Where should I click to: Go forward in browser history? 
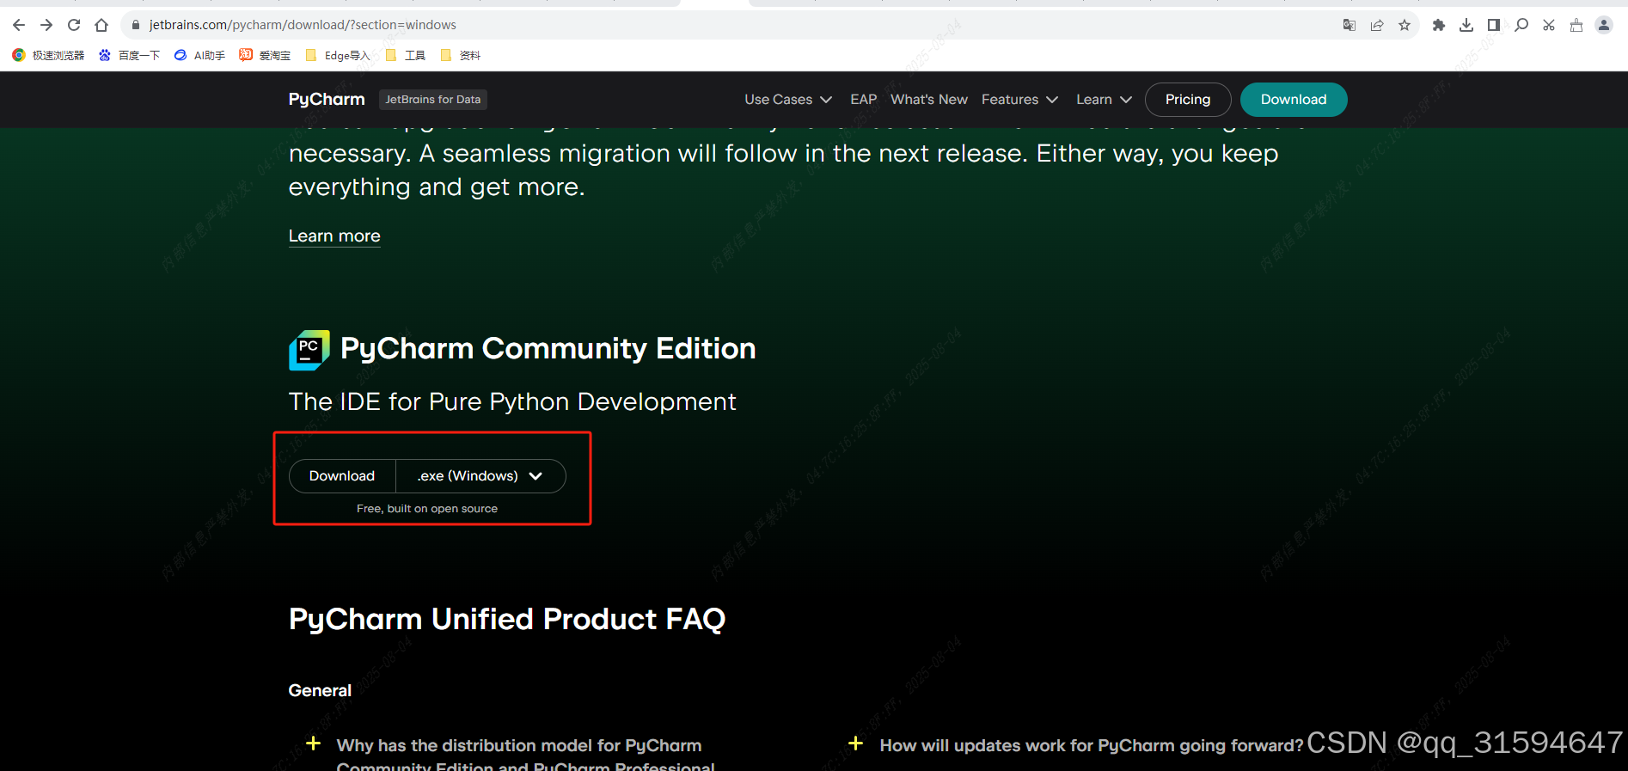pos(46,25)
